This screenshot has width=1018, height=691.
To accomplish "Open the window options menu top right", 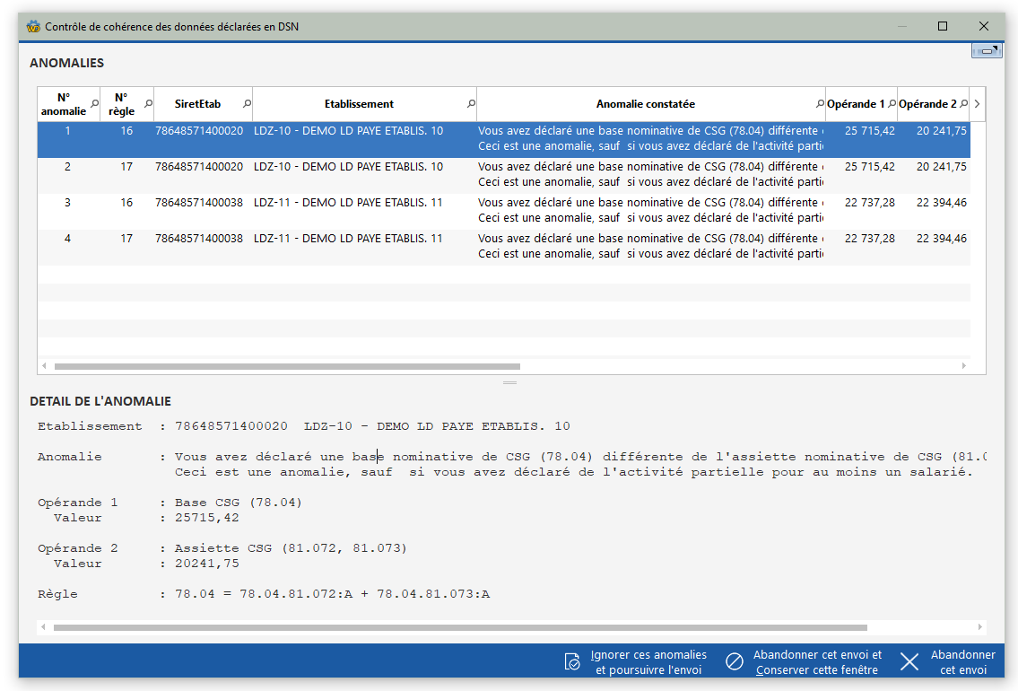I will 987,51.
